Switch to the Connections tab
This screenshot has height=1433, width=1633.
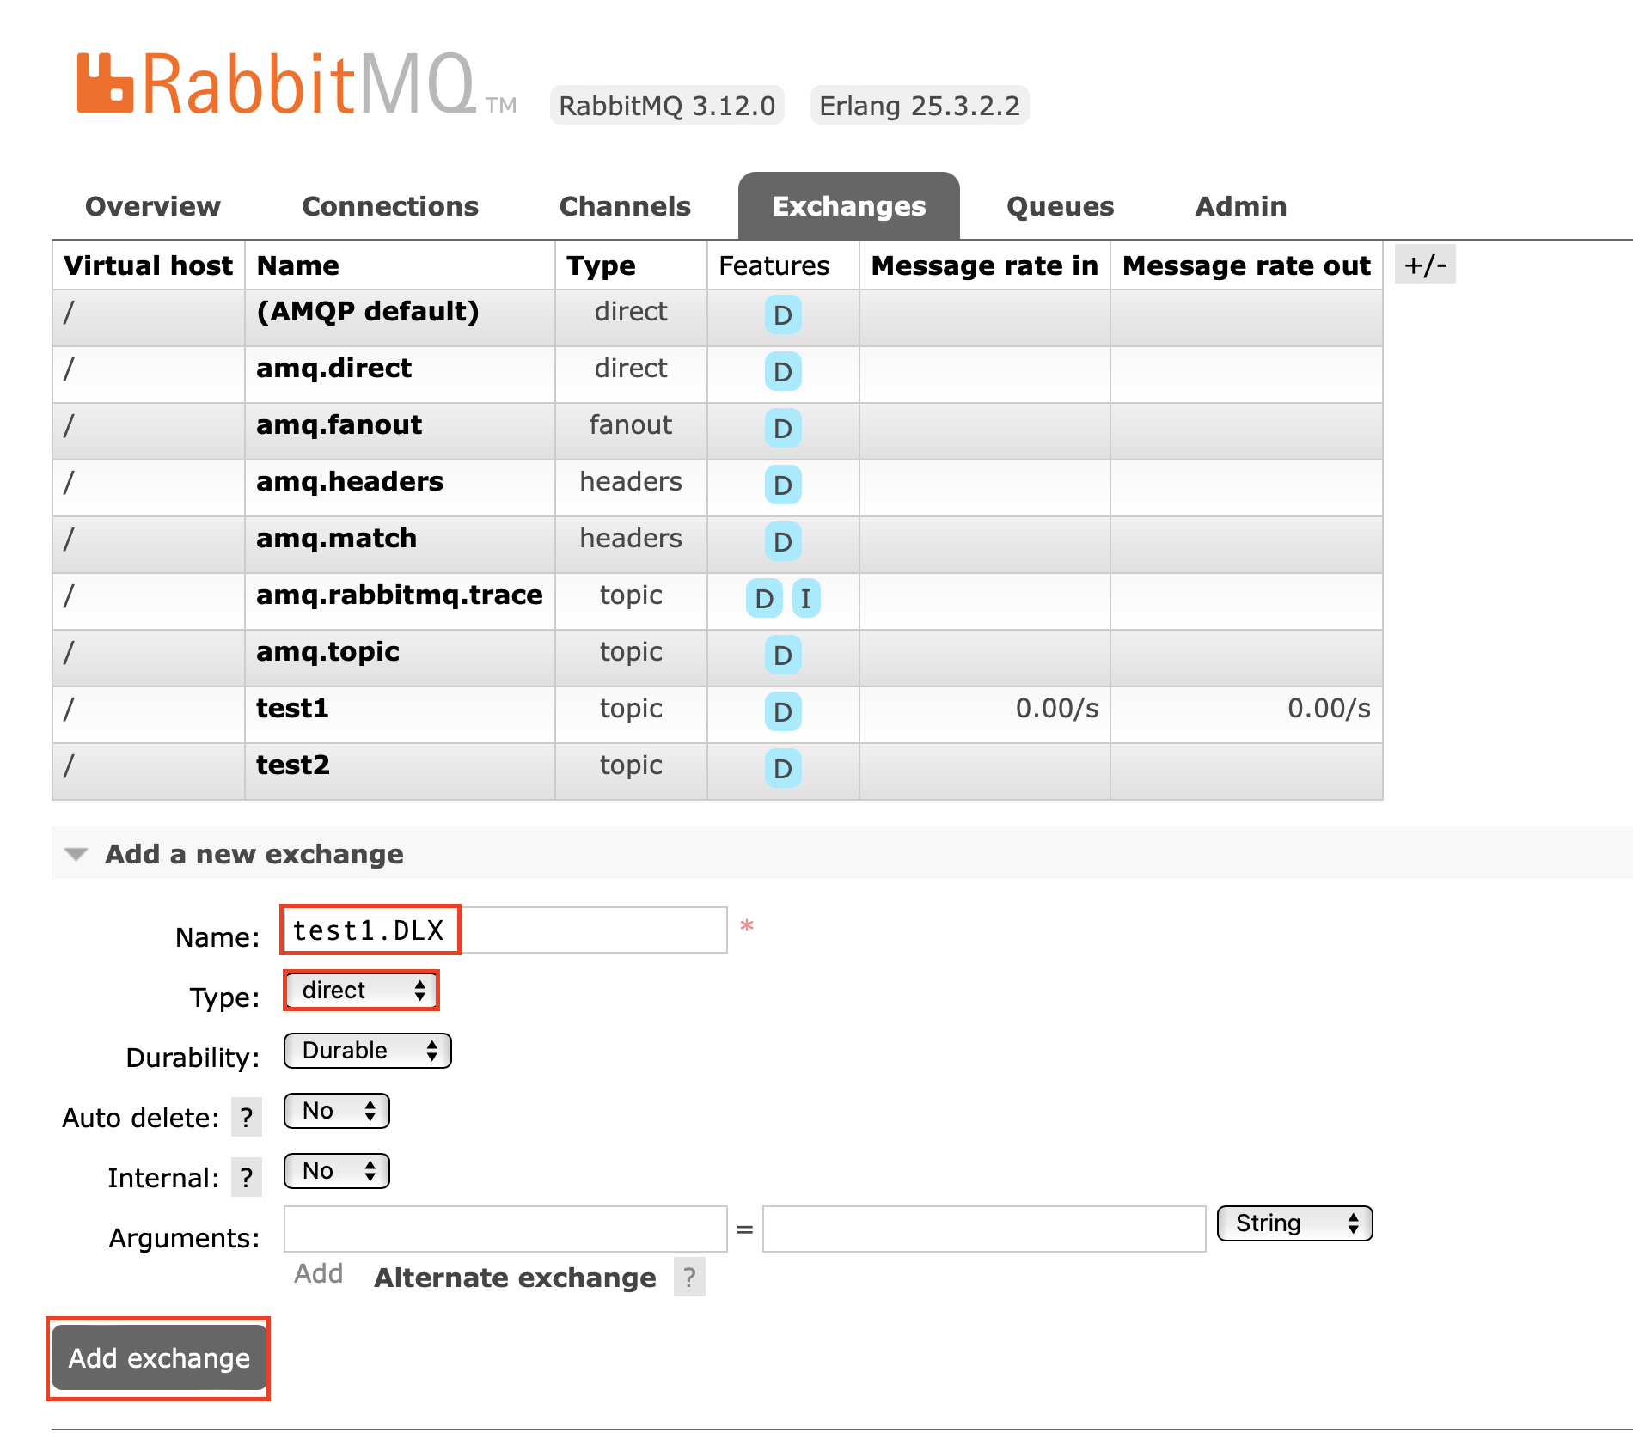(x=390, y=206)
